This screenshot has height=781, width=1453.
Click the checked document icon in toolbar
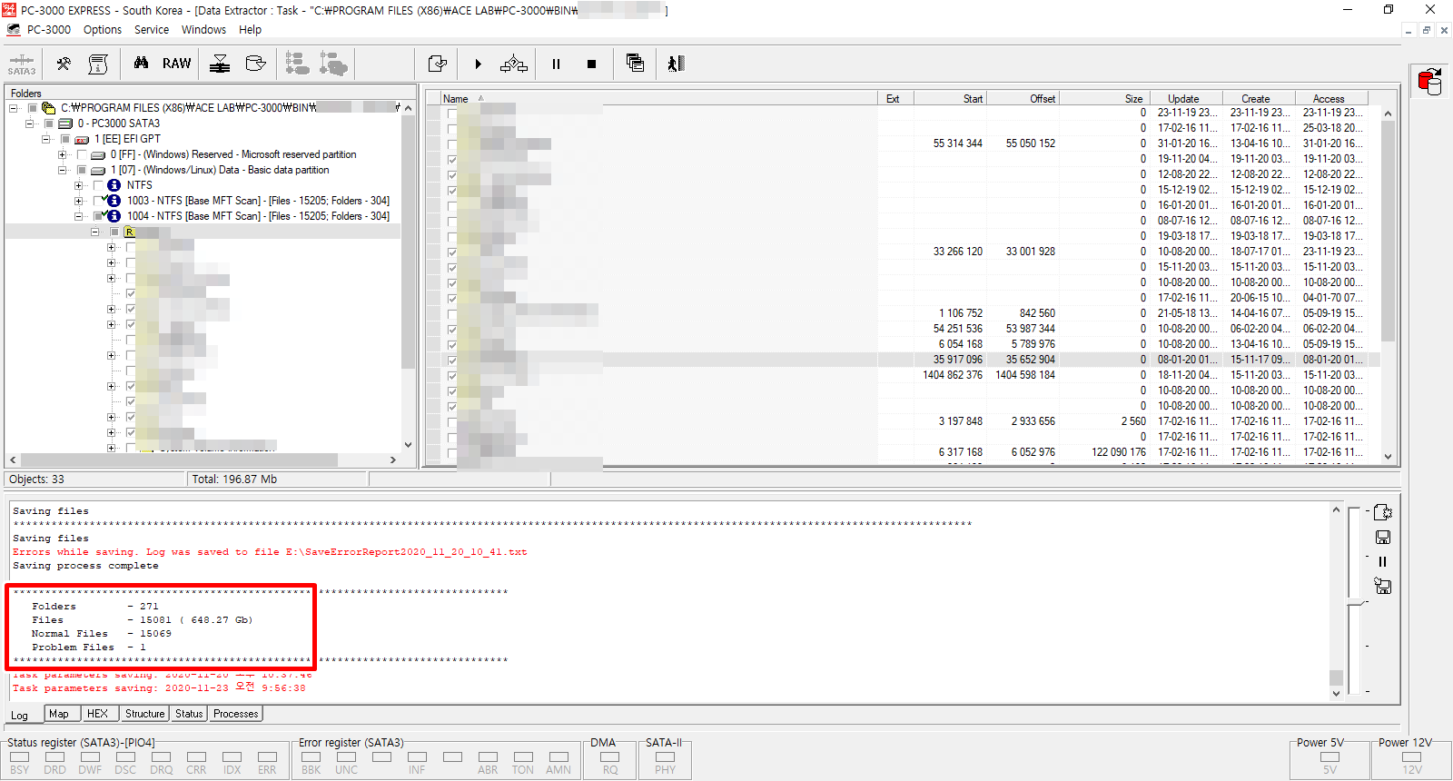pyautogui.click(x=438, y=64)
